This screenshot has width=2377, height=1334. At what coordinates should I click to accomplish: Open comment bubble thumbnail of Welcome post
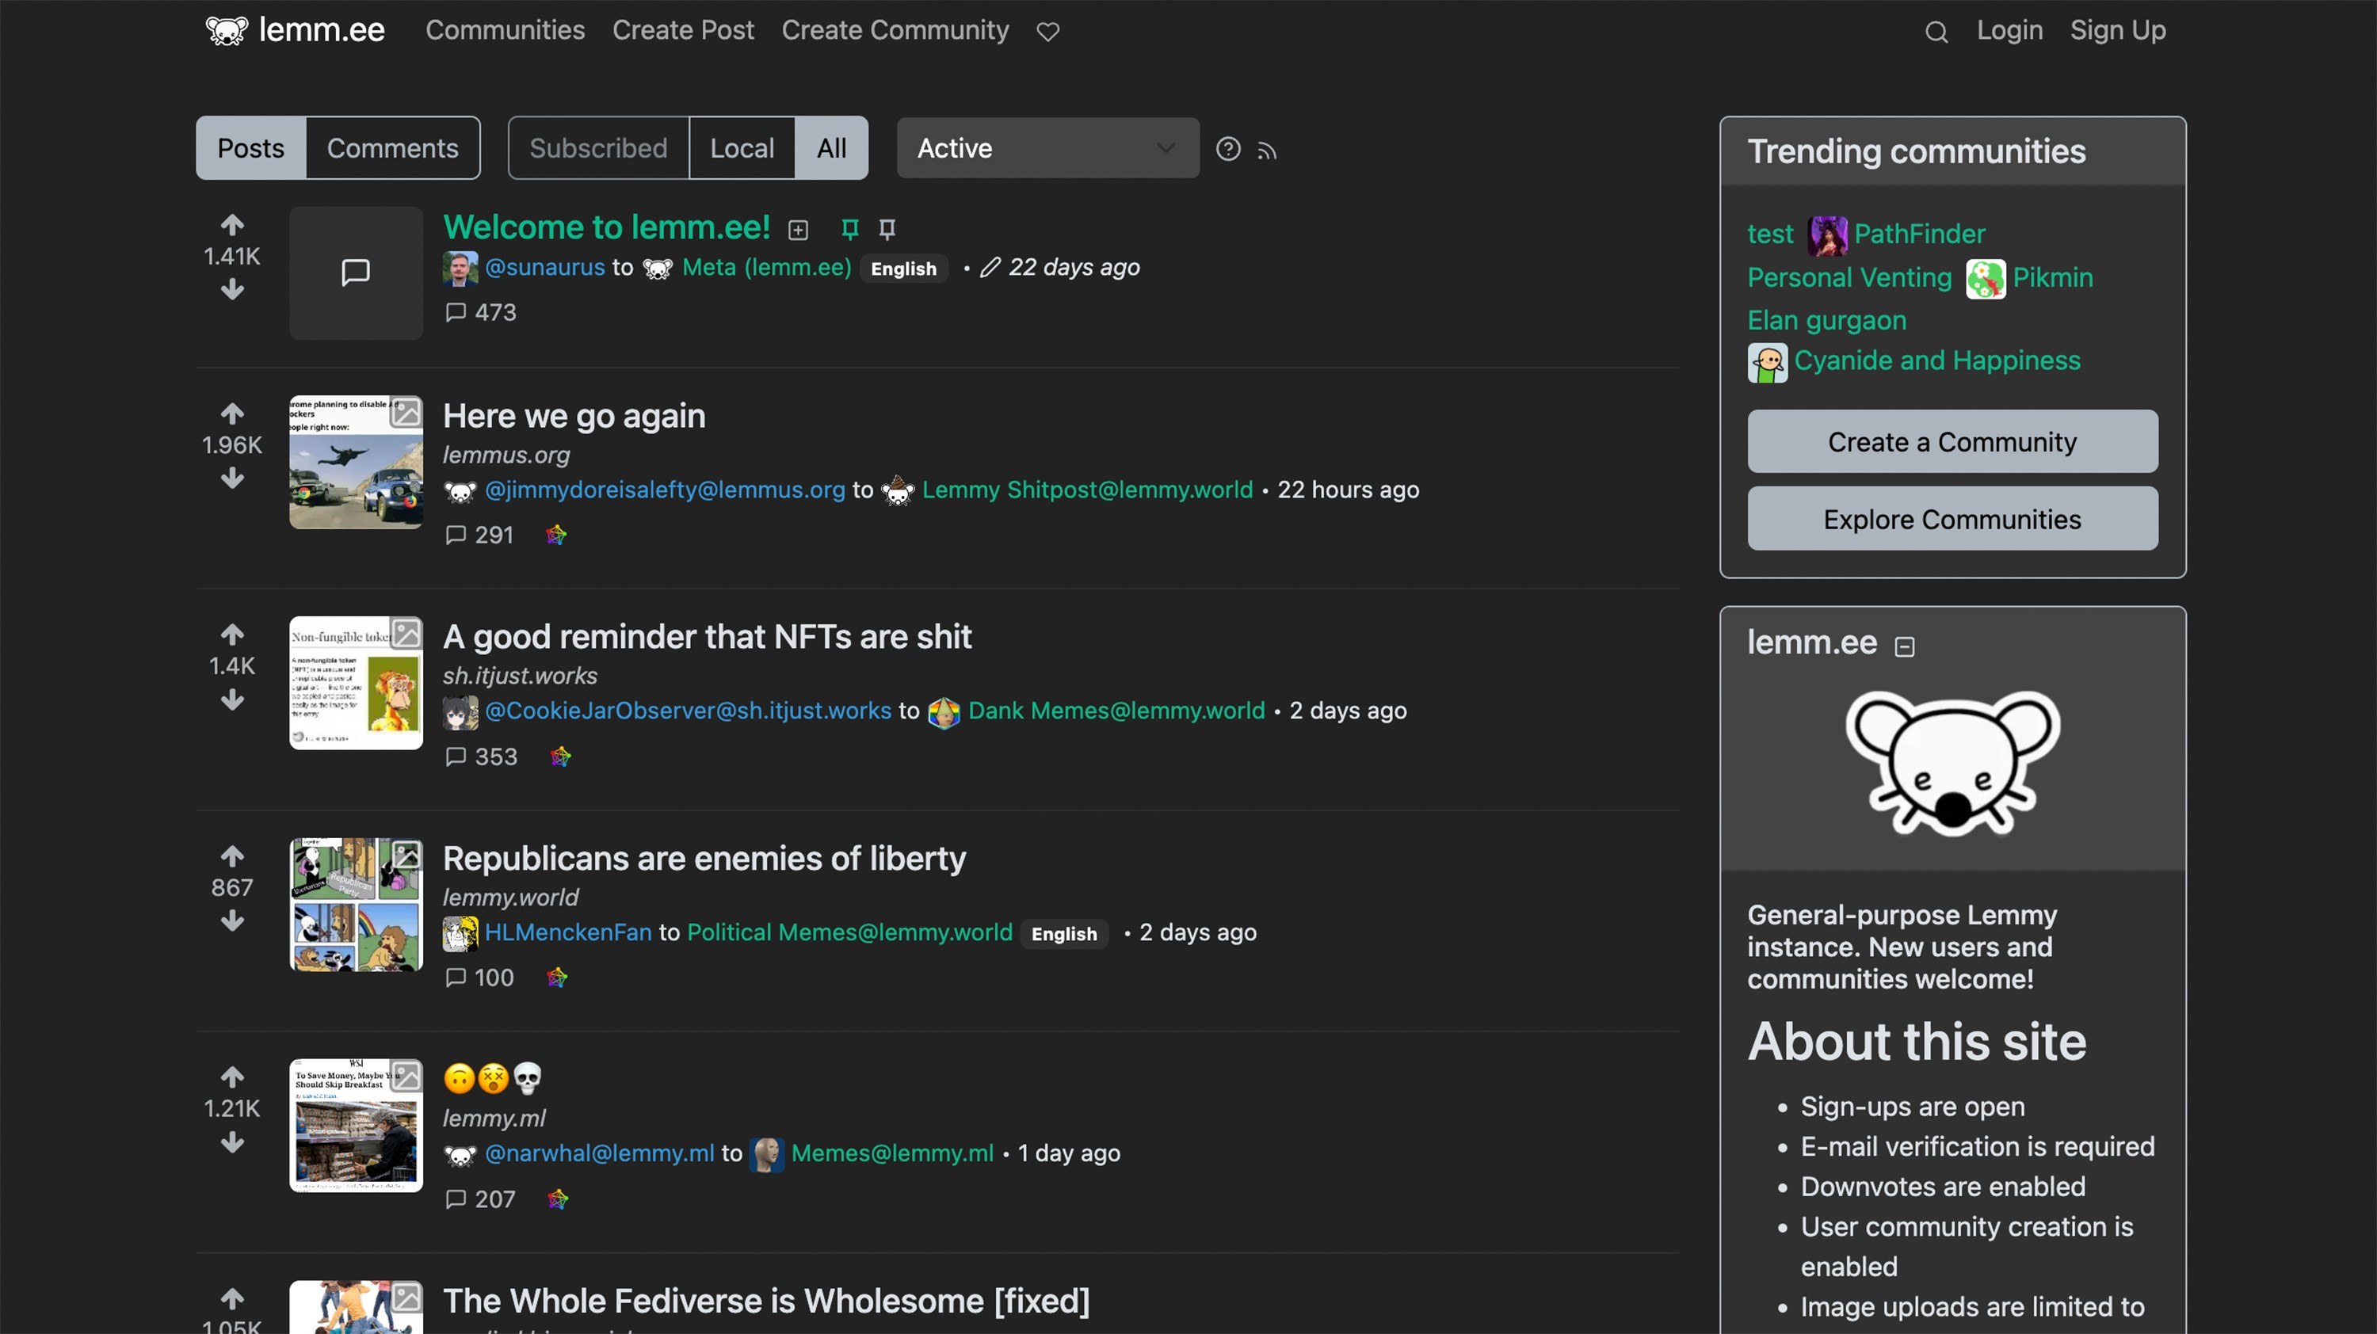[x=357, y=273]
